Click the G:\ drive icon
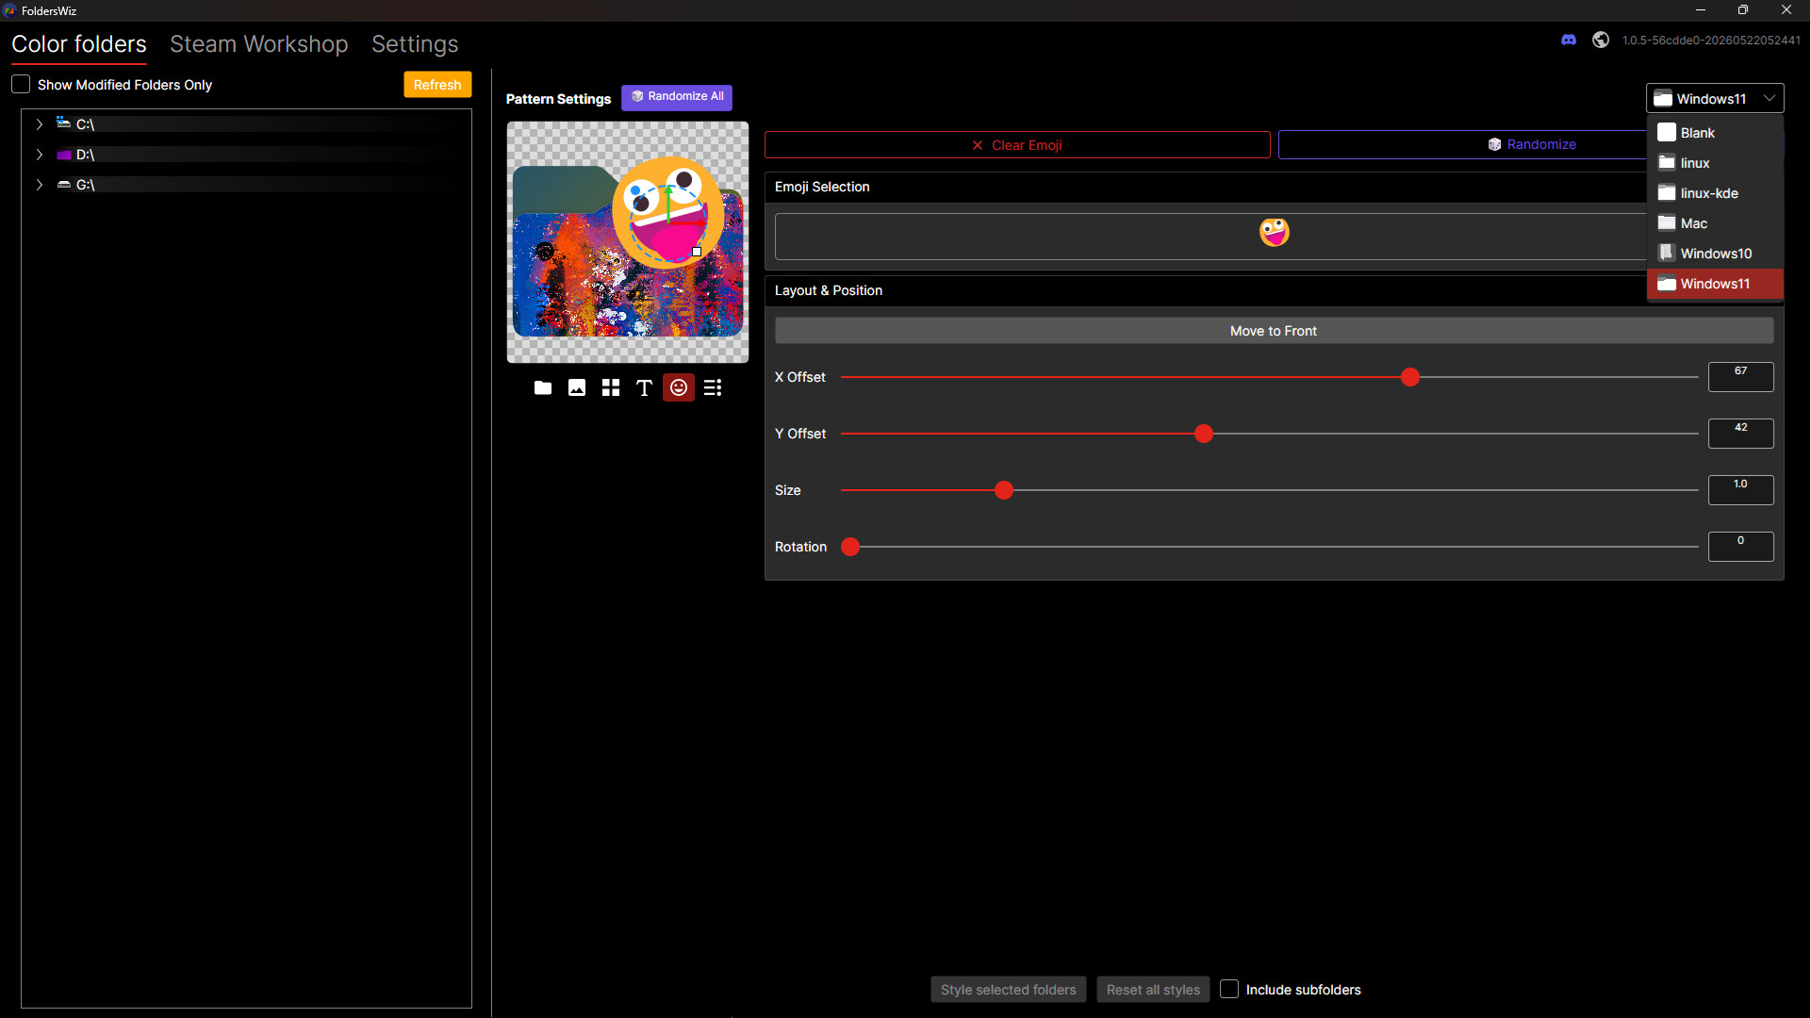 tap(63, 185)
